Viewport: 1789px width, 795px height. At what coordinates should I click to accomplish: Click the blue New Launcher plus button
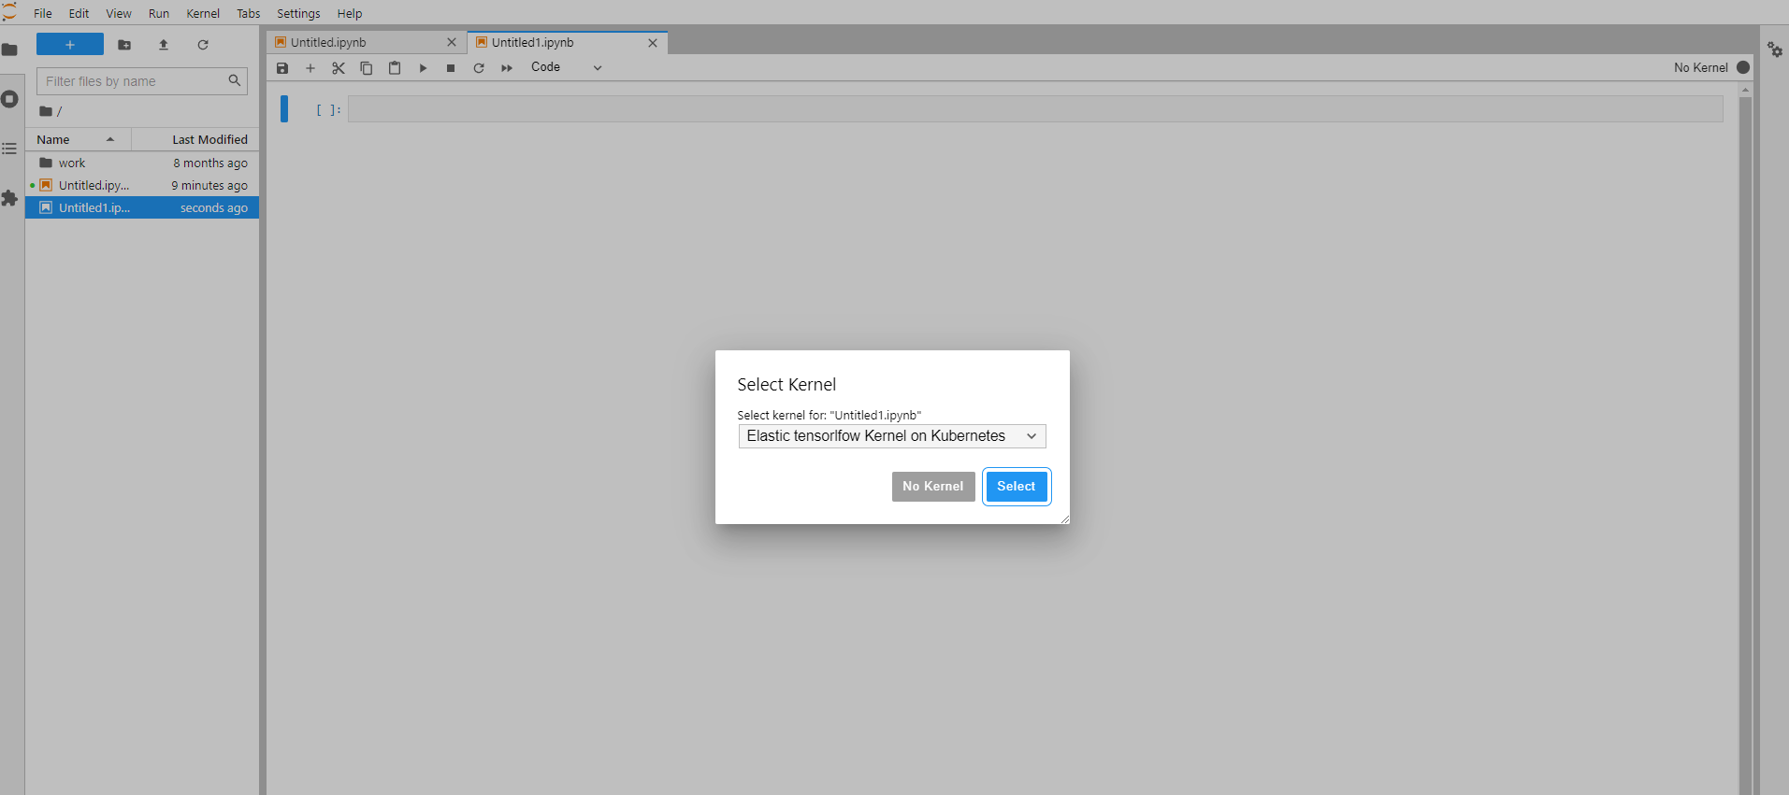[70, 45]
